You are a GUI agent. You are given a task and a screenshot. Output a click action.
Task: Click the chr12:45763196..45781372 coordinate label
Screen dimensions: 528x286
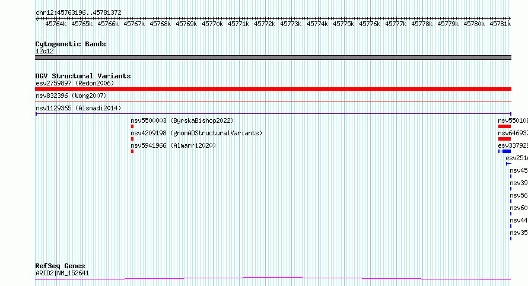point(78,12)
